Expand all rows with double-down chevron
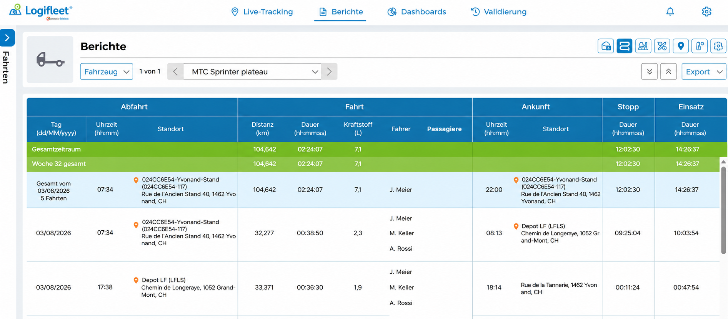Screen dimensions: 728x319 (649, 71)
